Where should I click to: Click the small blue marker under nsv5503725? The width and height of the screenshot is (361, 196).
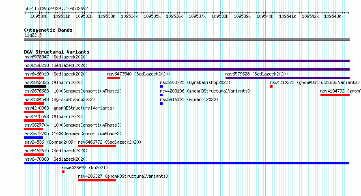(x=161, y=86)
